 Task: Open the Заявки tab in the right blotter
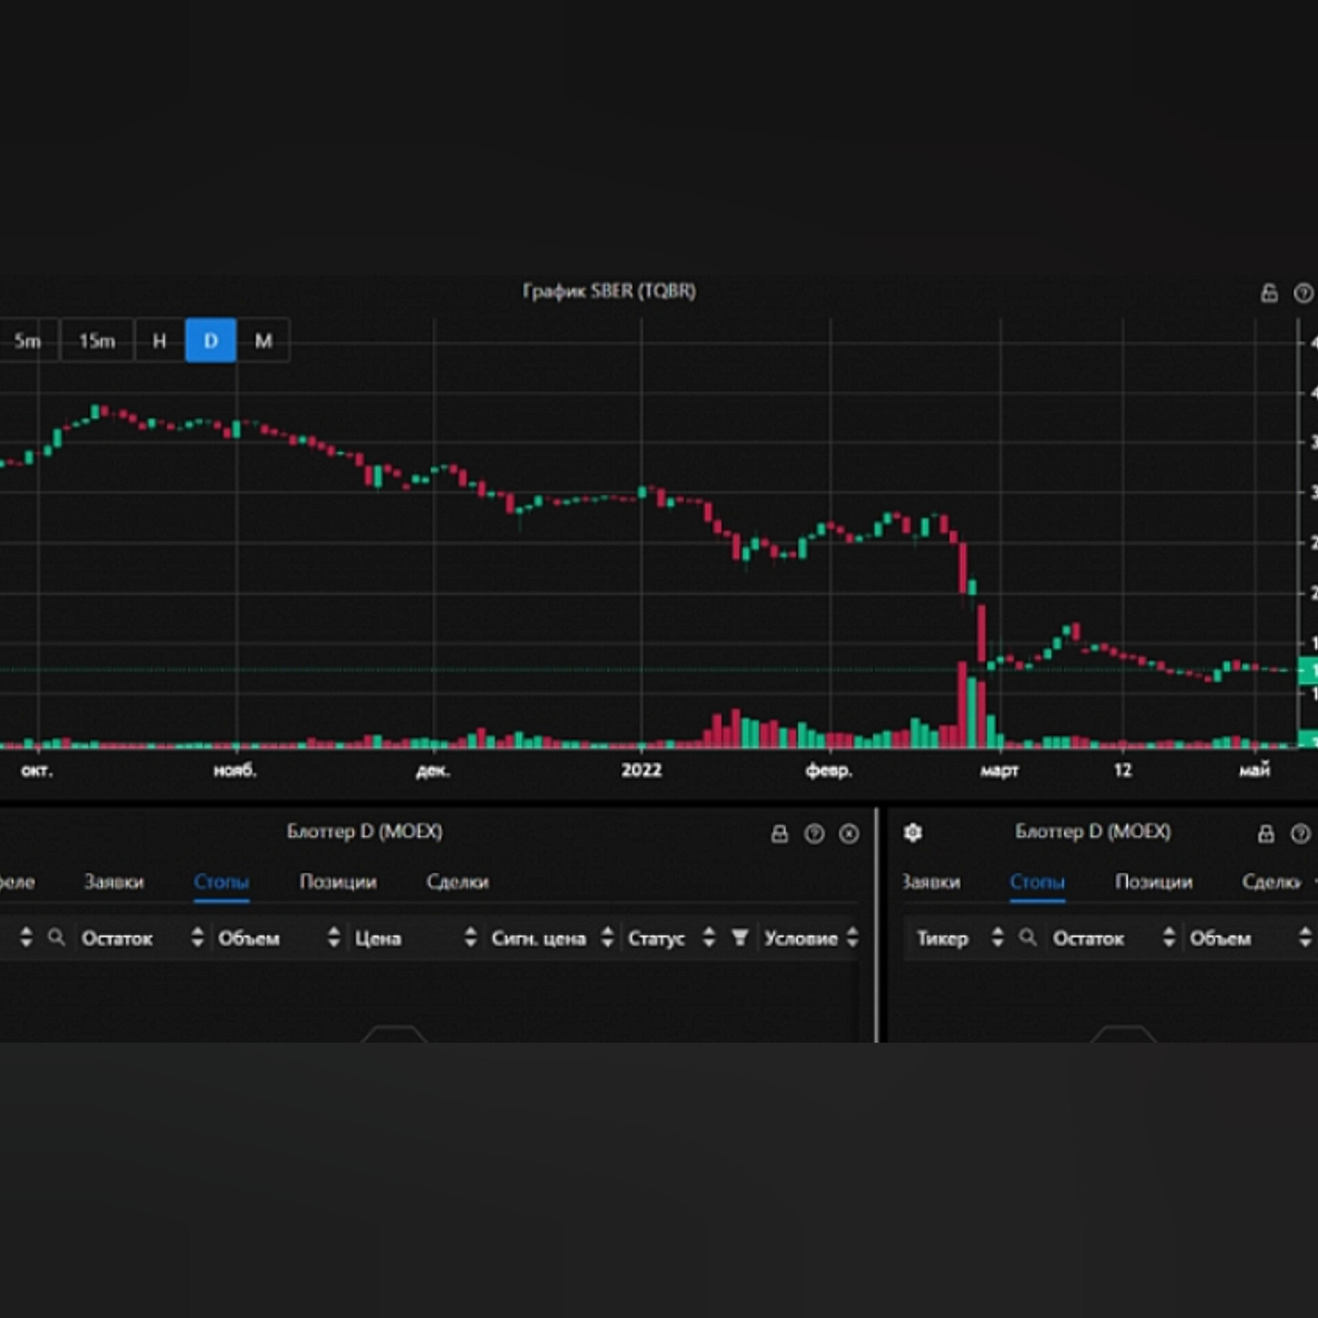pos(931,882)
